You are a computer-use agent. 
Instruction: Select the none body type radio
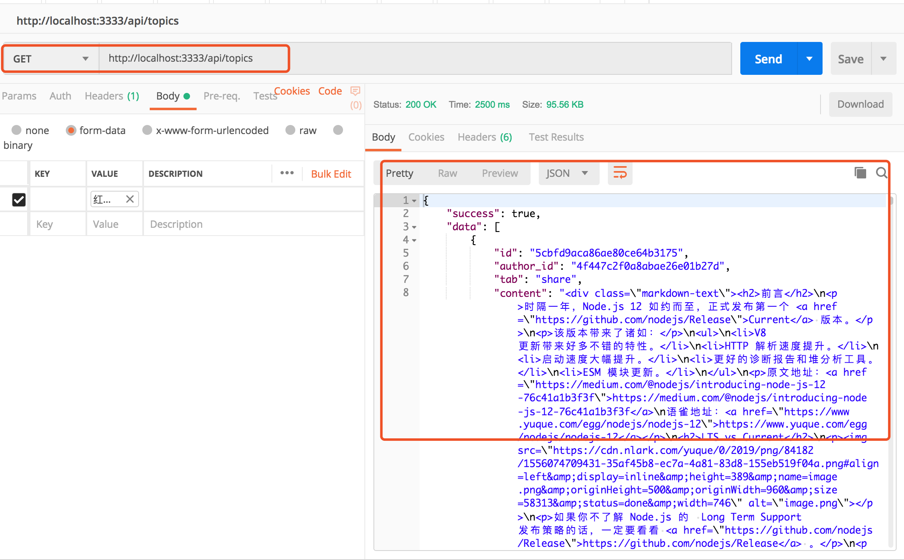click(16, 130)
